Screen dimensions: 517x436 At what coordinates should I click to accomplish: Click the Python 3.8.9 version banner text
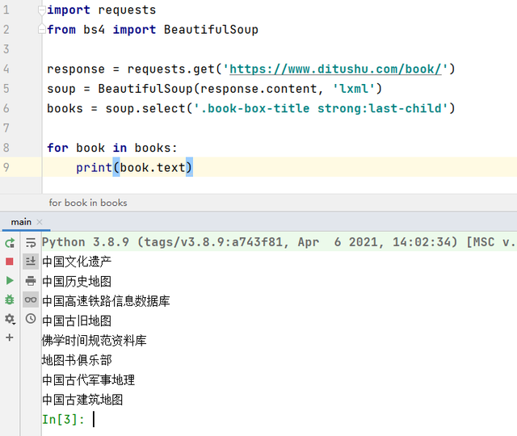pyautogui.click(x=279, y=242)
